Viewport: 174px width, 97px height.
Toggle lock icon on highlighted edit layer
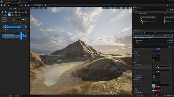(6, 27)
